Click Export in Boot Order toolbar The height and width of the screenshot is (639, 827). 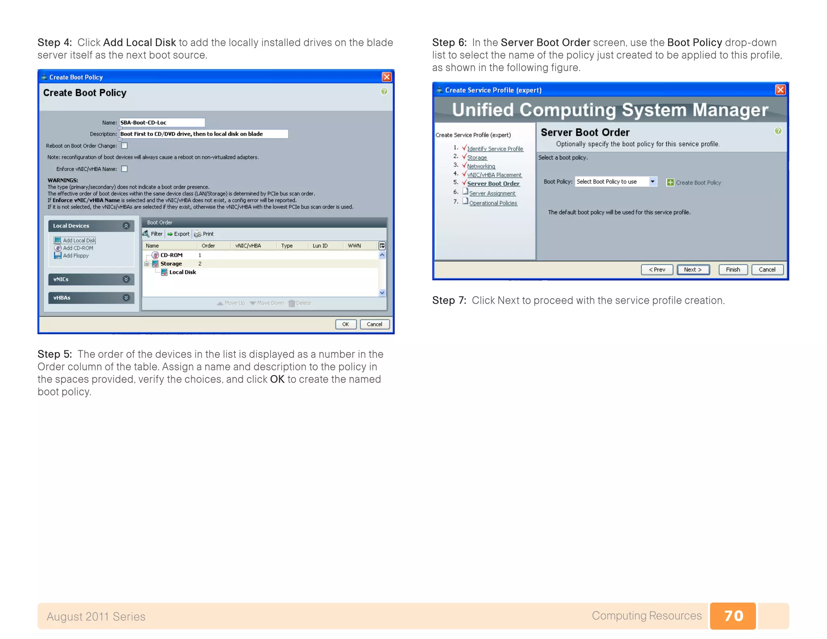tap(178, 234)
